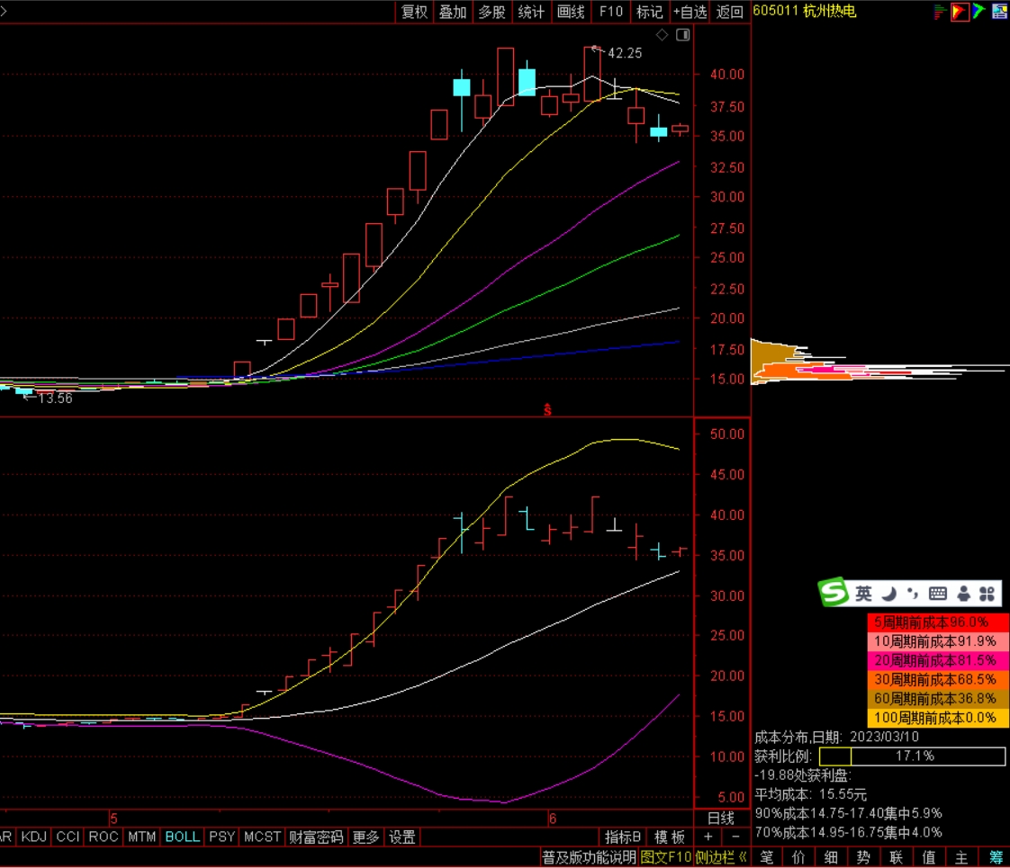Select the 筹 tab at bottom right
Screen dimensions: 1010x868
(x=996, y=857)
